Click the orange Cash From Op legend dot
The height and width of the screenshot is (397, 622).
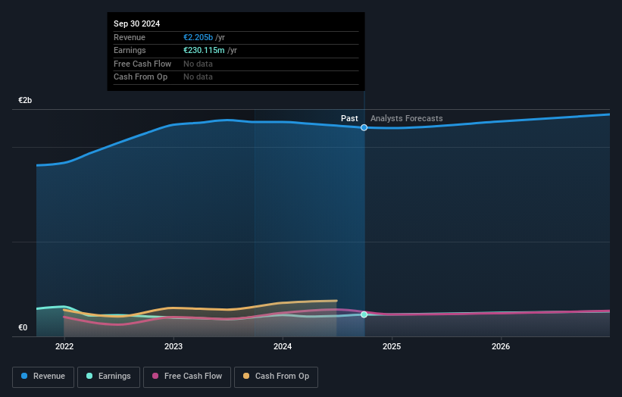click(x=246, y=376)
